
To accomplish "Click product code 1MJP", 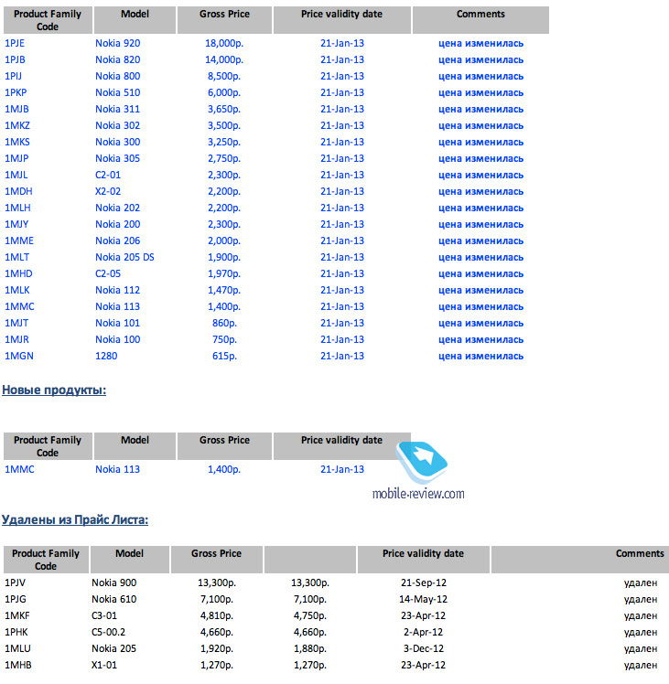I will [x=16, y=158].
